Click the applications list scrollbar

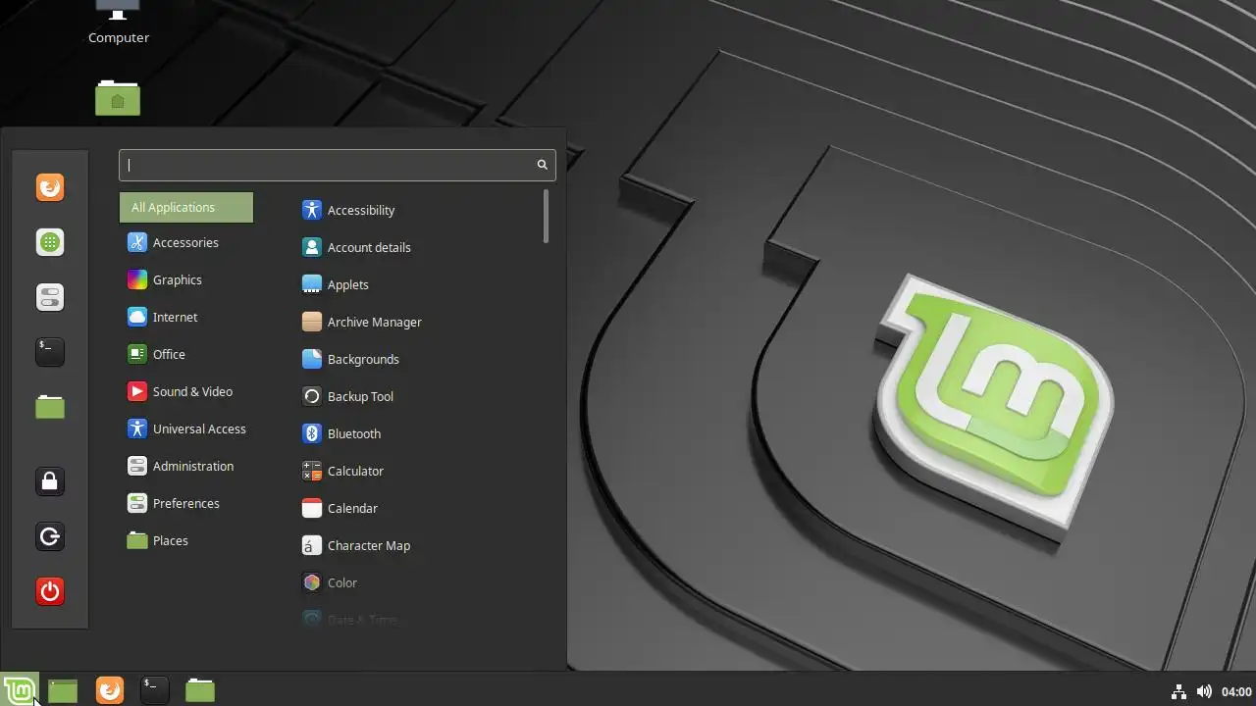(x=546, y=216)
